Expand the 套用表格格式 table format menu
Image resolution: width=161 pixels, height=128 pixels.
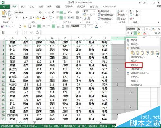[106, 15]
